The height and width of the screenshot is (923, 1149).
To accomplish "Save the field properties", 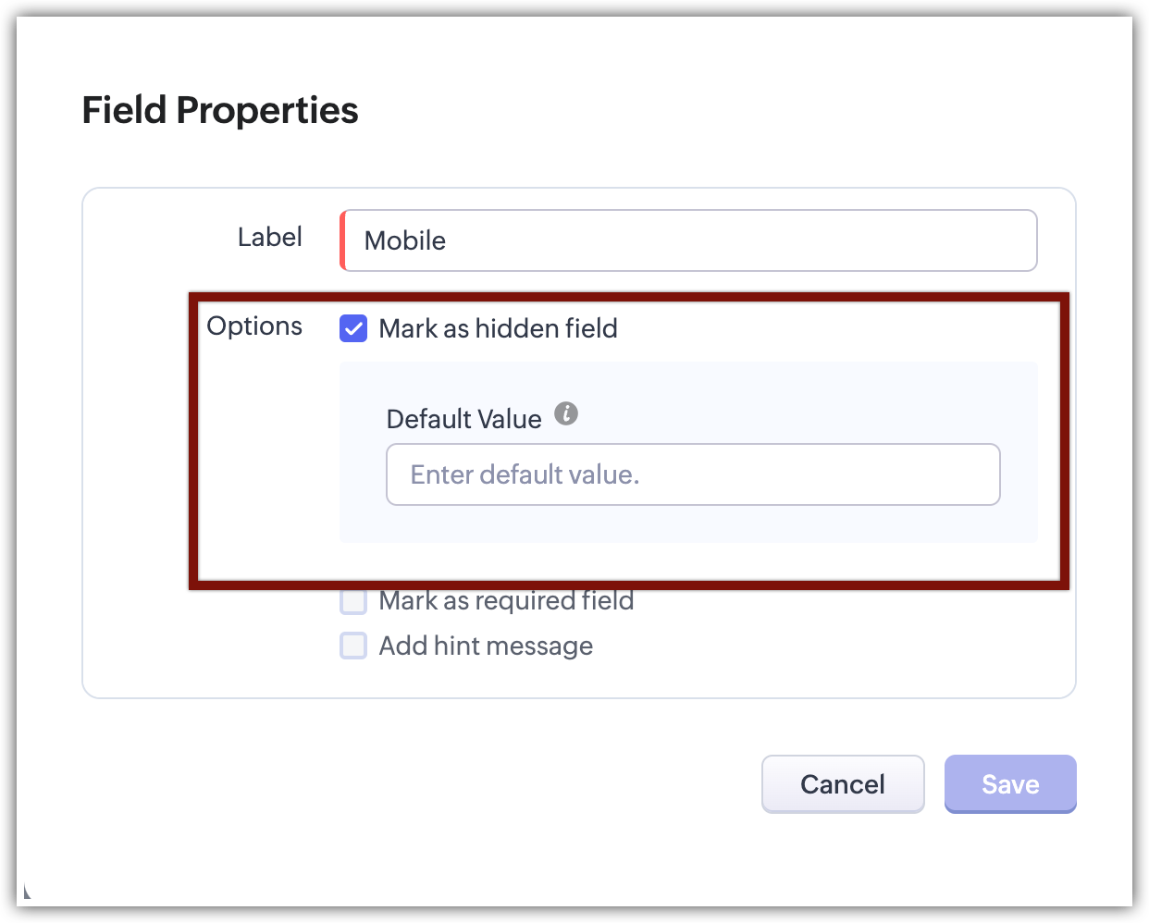I will (x=1010, y=784).
